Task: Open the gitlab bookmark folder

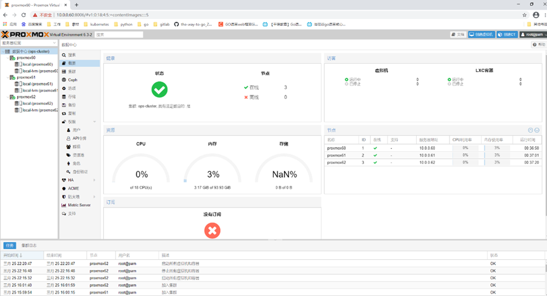Action: pos(161,25)
